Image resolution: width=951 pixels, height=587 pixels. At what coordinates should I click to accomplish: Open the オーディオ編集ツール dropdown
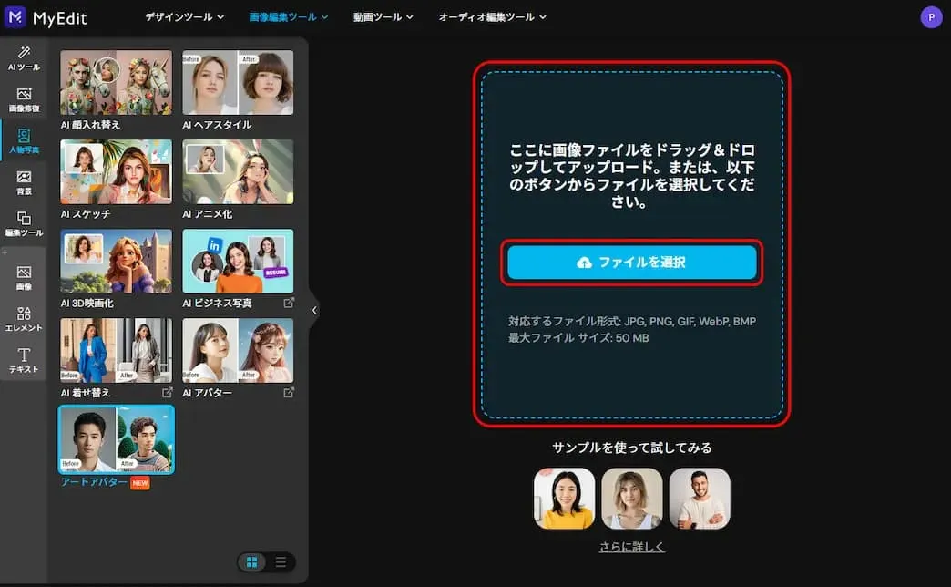pyautogui.click(x=488, y=16)
